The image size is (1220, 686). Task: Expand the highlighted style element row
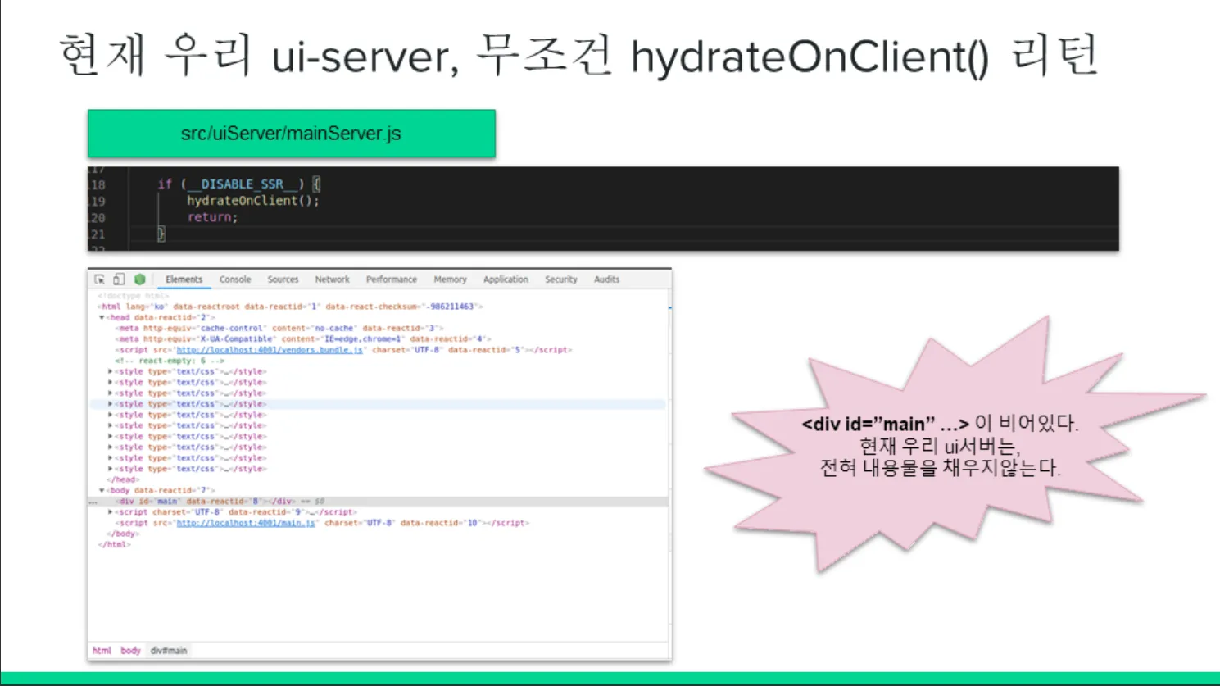111,404
